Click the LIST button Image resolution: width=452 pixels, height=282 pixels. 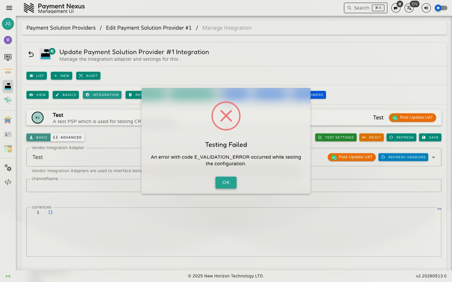point(37,76)
